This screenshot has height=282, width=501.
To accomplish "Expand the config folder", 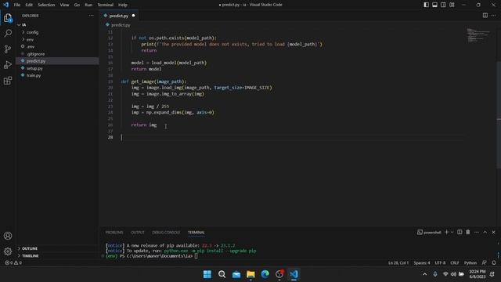I will click(32, 32).
